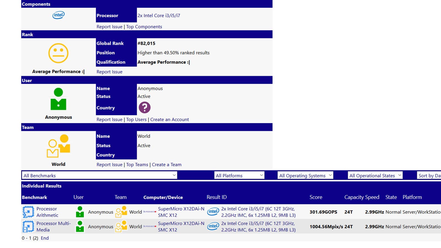Click Intel logo in Processor Arithmetic row
The height and width of the screenshot is (248, 441).
coord(213,212)
